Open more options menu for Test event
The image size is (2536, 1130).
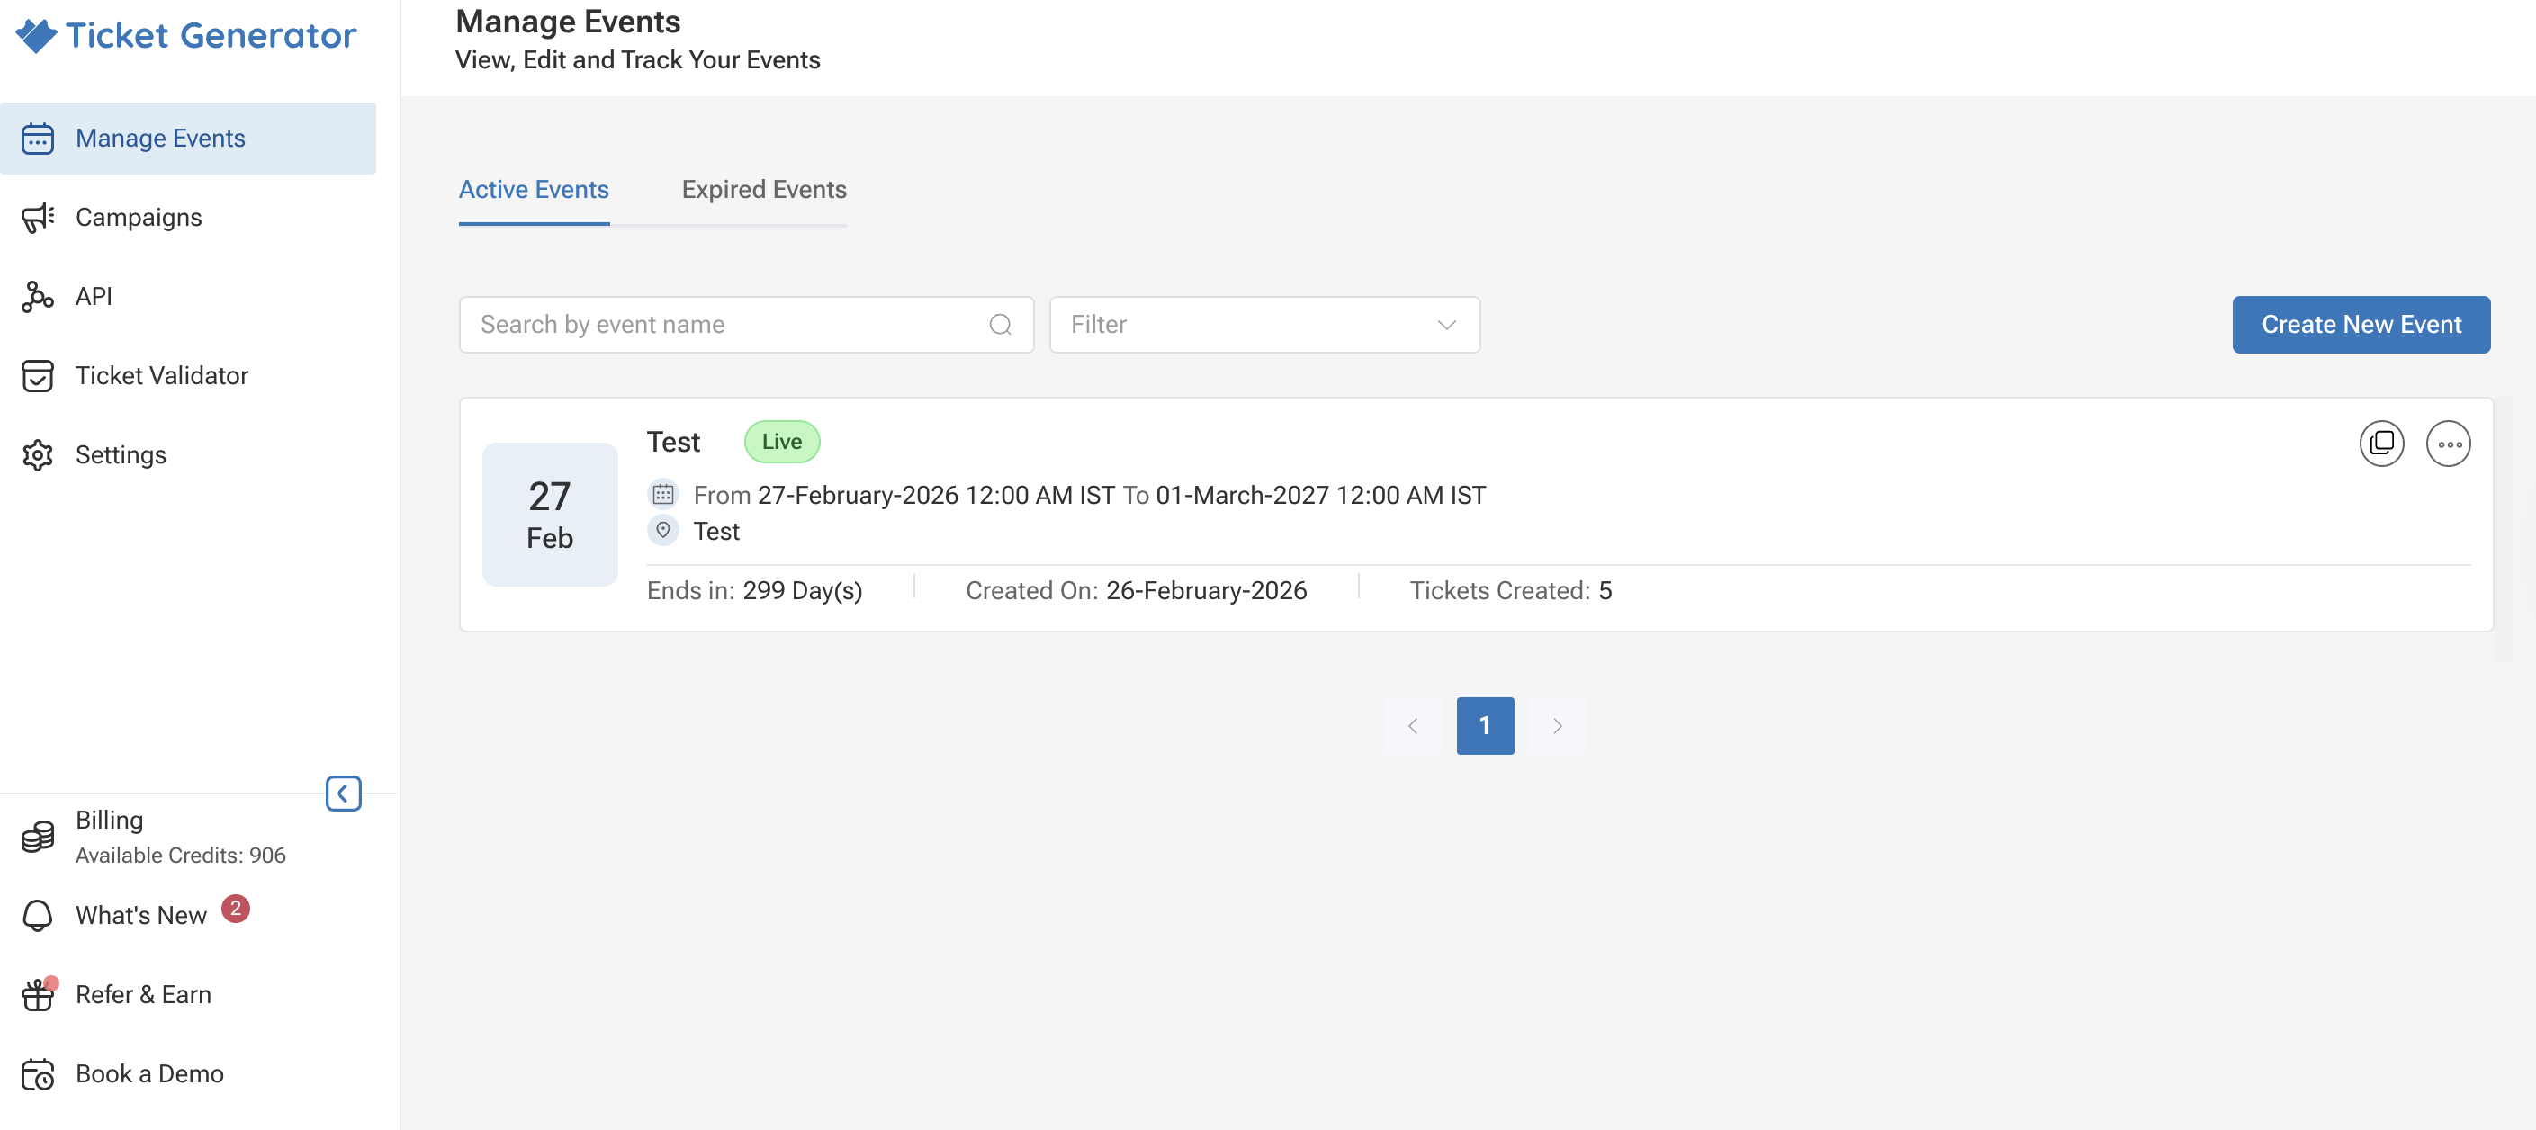[x=2449, y=443]
